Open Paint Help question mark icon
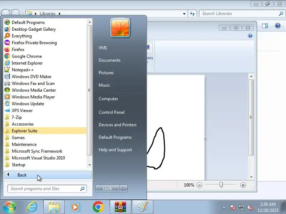This screenshot has width=286, height=214. tap(250, 36)
